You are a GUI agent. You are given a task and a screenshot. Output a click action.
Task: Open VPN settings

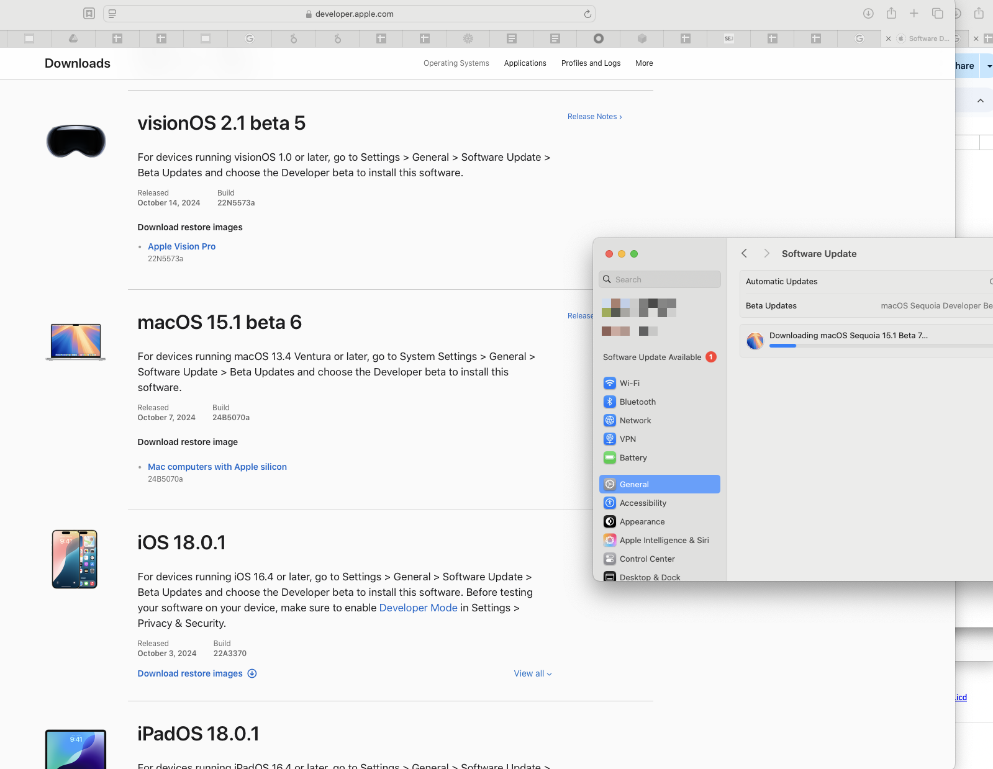[660, 439]
